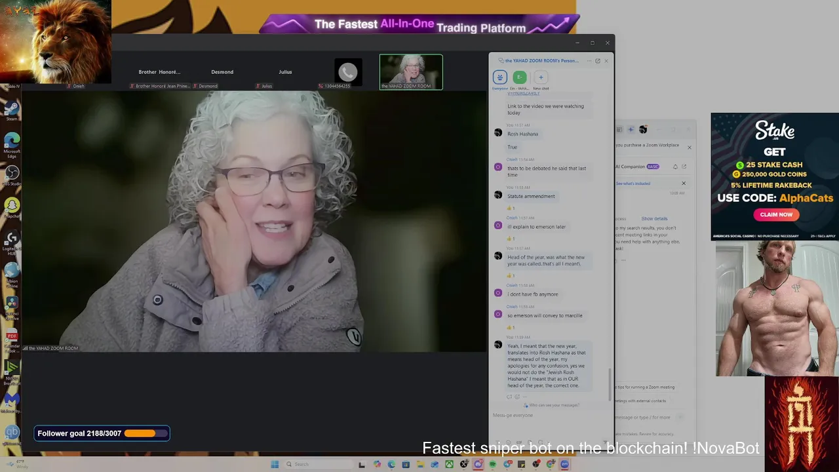Open AI Companion notifications bell
Image resolution: width=839 pixels, height=472 pixels.
(675, 167)
